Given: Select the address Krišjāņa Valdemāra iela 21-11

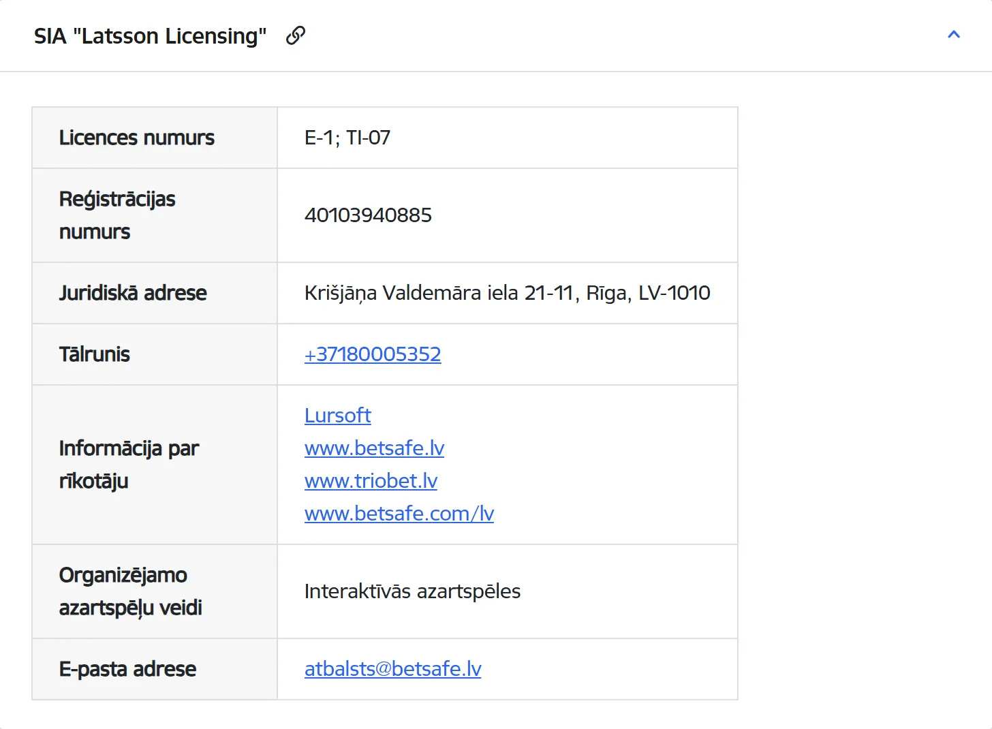Looking at the screenshot, I should click(x=439, y=293).
